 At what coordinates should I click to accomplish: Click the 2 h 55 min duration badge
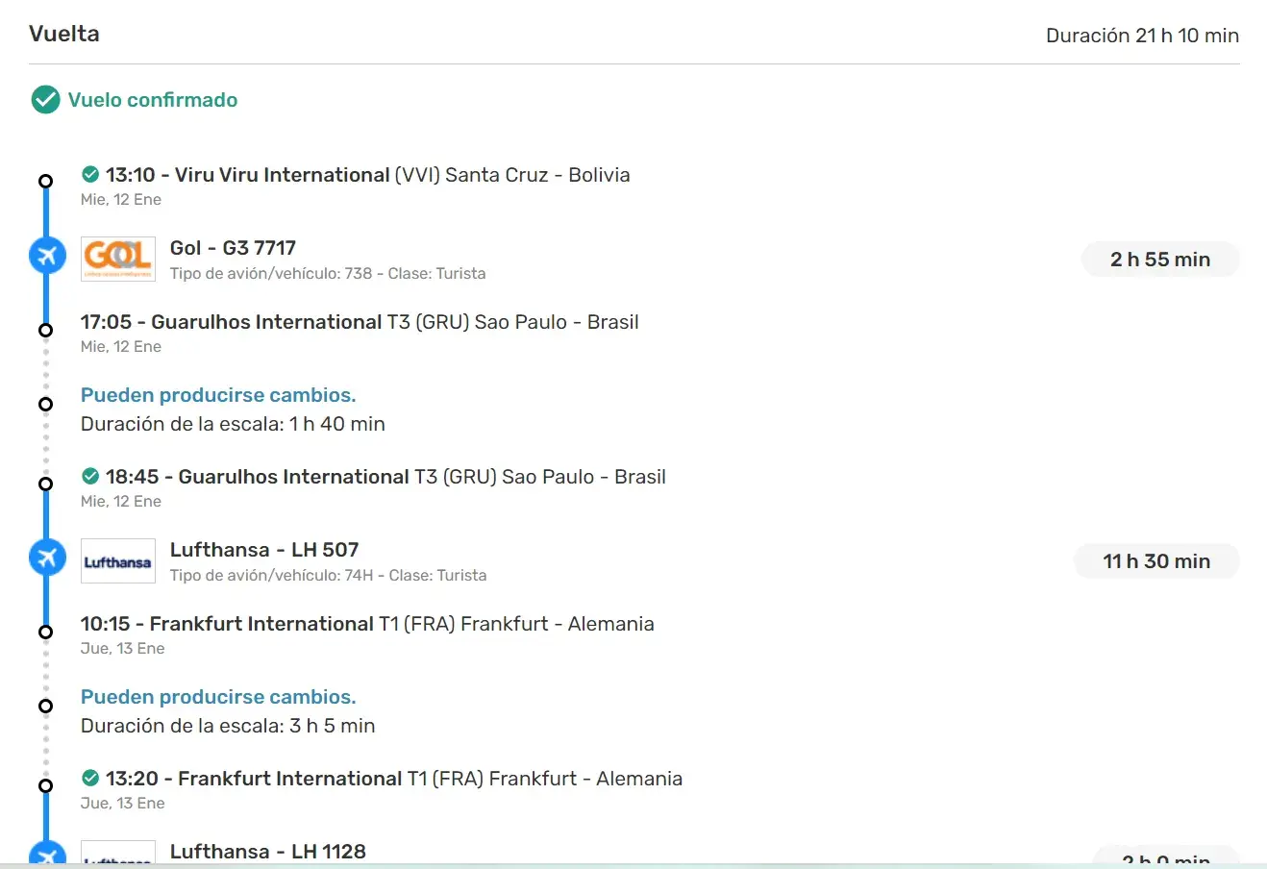(x=1159, y=260)
